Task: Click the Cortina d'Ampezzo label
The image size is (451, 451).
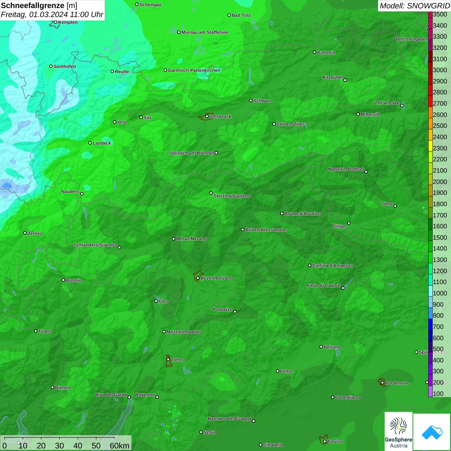Action: tap(333, 265)
